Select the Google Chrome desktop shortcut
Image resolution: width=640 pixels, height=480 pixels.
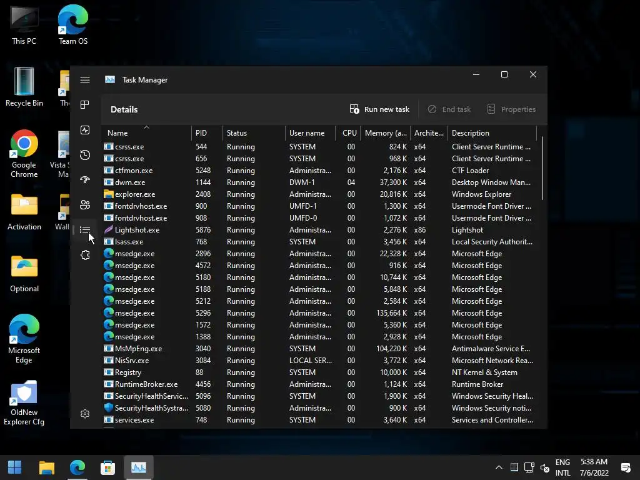tap(24, 154)
